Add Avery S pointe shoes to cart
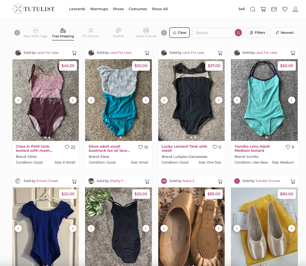The height and width of the screenshot is (266, 306). pos(220,182)
